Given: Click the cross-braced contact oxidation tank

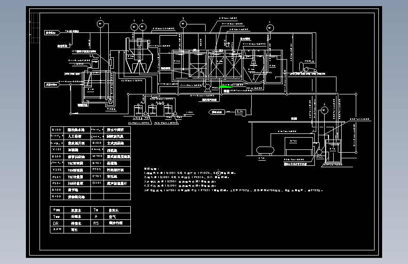Looking at the screenshot, I should pos(216,65).
